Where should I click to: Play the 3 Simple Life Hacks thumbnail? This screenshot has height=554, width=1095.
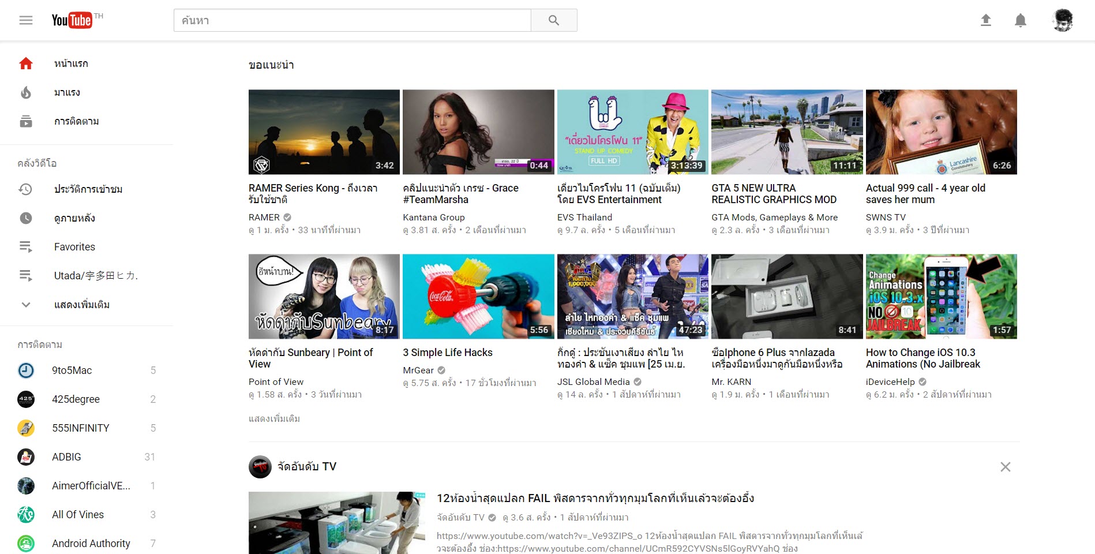click(x=478, y=296)
